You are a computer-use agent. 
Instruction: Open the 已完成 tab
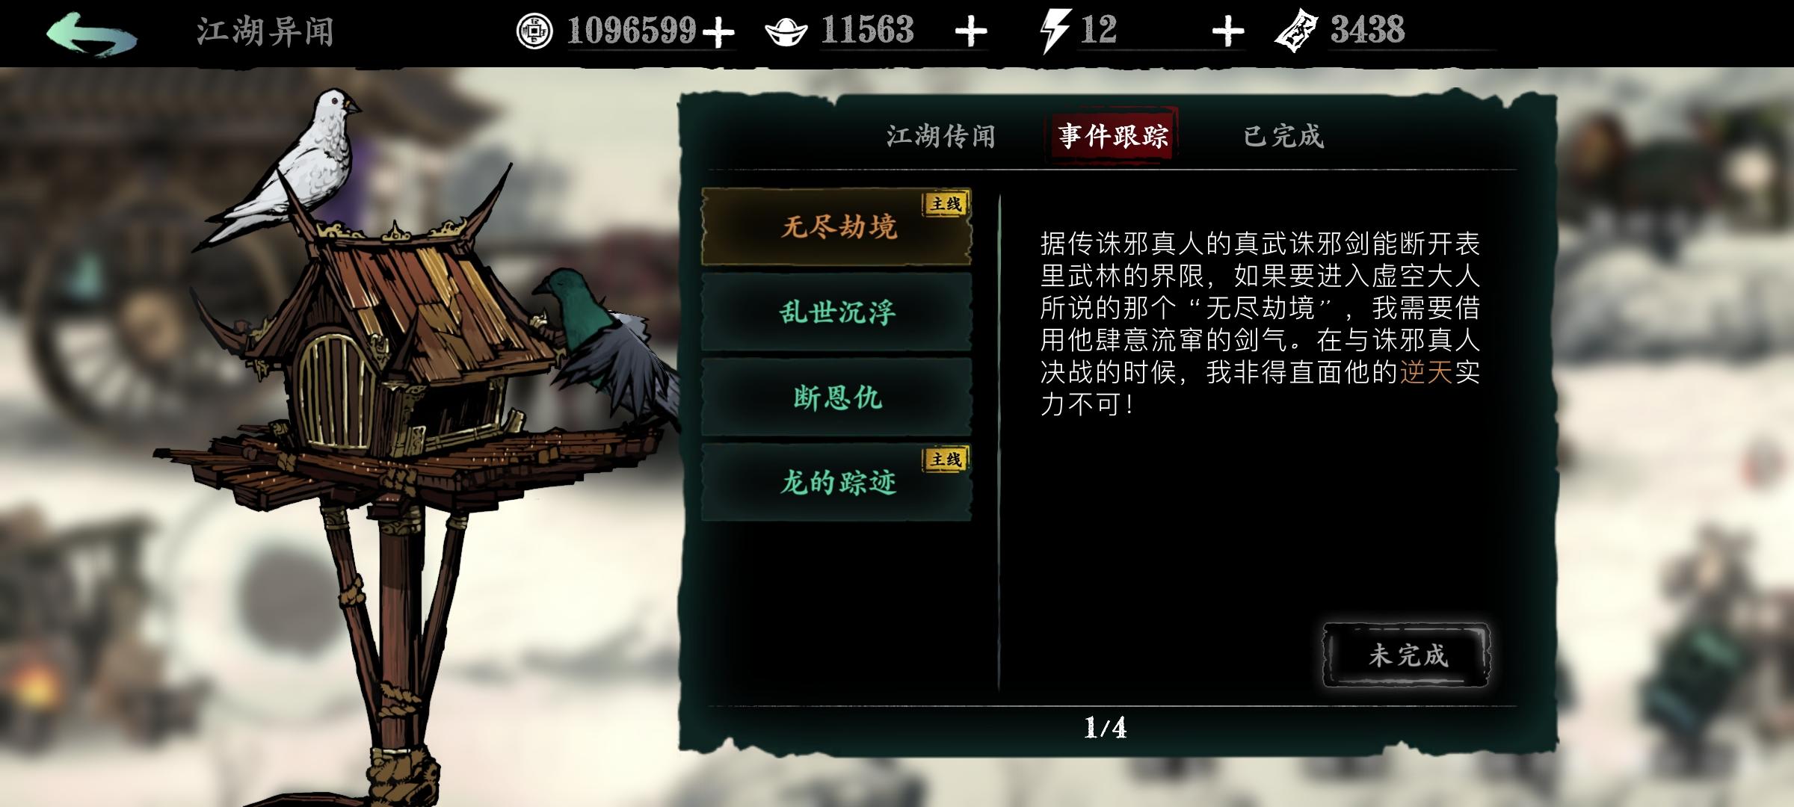[x=1283, y=136]
